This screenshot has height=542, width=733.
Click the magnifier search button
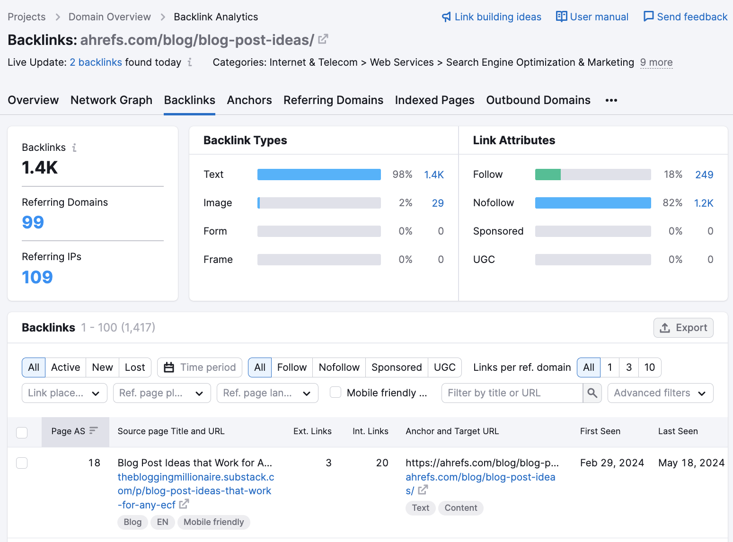[x=592, y=393]
